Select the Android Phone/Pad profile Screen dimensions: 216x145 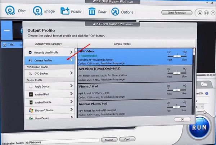click(x=135, y=108)
